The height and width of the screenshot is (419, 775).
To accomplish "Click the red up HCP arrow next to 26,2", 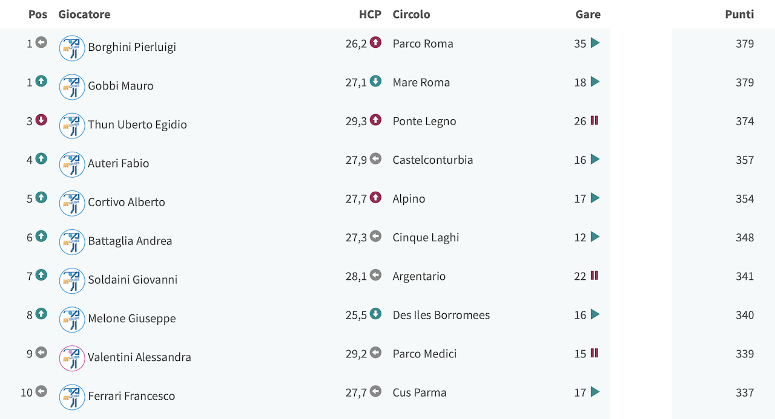I will click(x=375, y=42).
